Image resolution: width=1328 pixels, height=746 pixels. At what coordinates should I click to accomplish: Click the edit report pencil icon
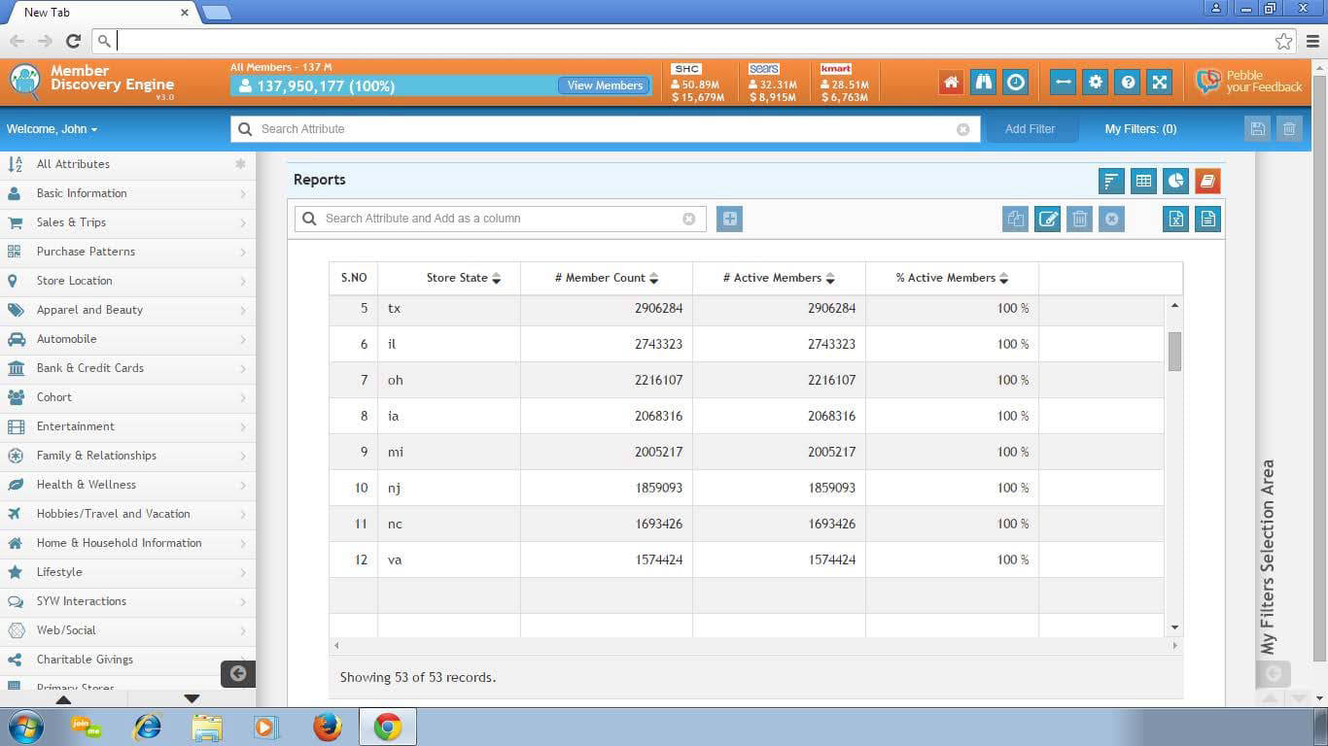tap(1047, 220)
